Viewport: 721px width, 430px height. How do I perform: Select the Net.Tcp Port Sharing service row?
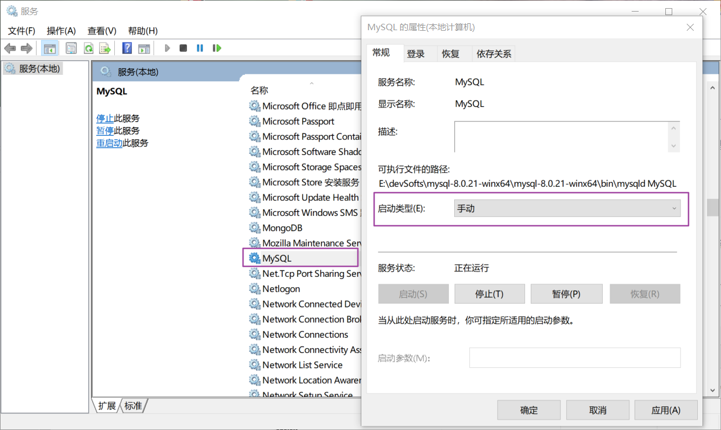305,273
